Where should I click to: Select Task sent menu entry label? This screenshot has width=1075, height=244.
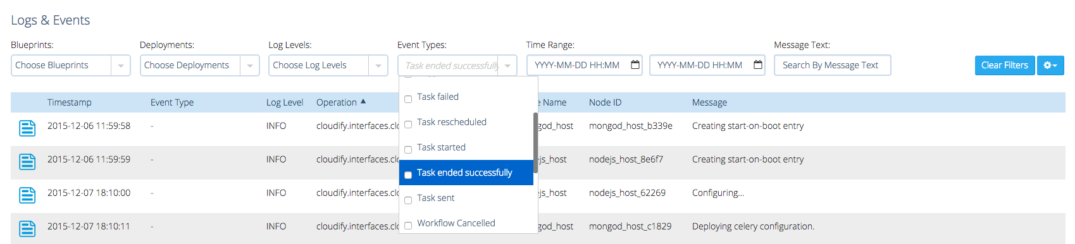(x=435, y=198)
